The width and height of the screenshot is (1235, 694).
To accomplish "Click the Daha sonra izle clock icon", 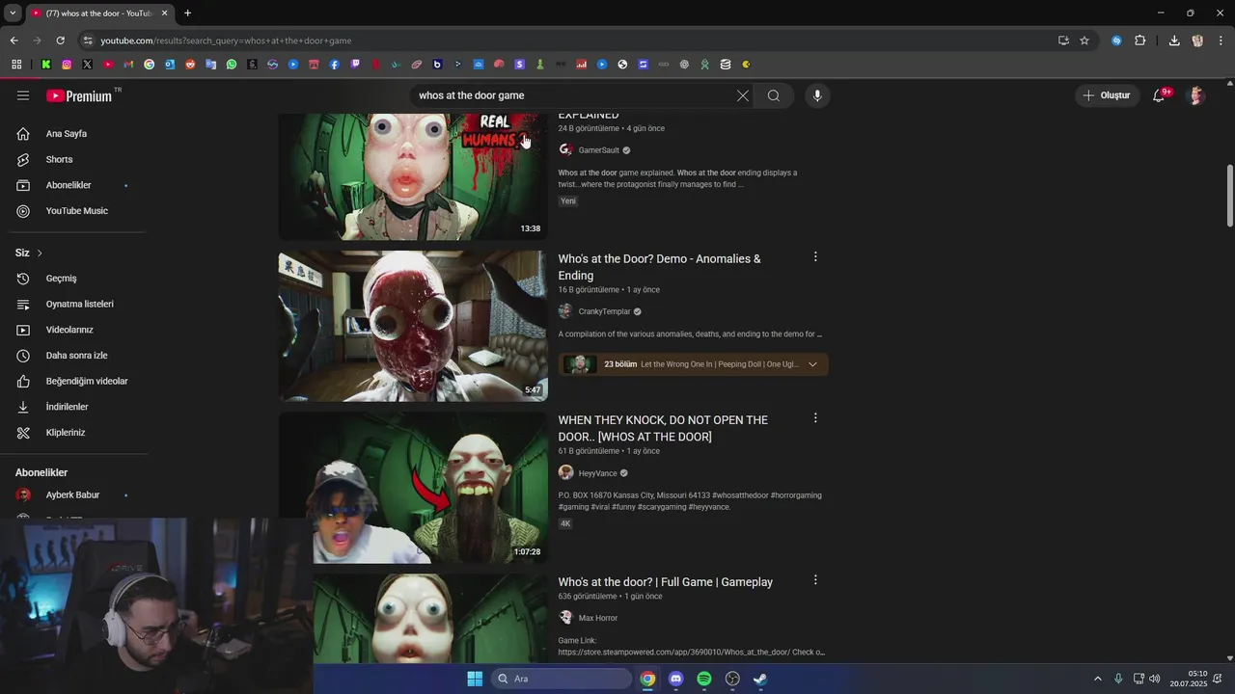I will (x=23, y=356).
